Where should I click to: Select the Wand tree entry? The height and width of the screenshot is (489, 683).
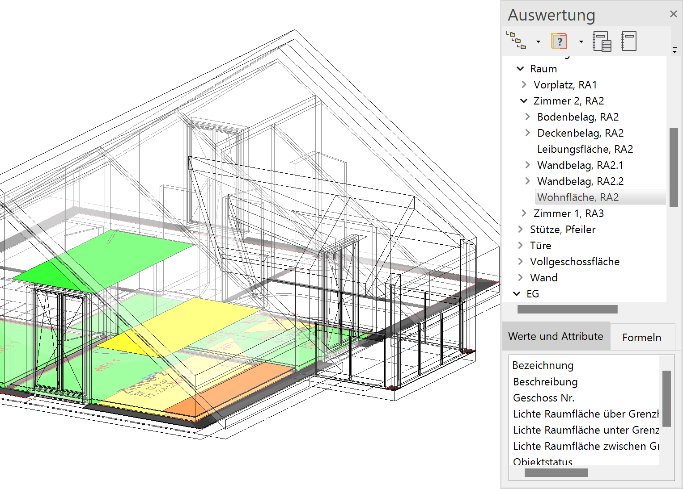[x=544, y=278]
